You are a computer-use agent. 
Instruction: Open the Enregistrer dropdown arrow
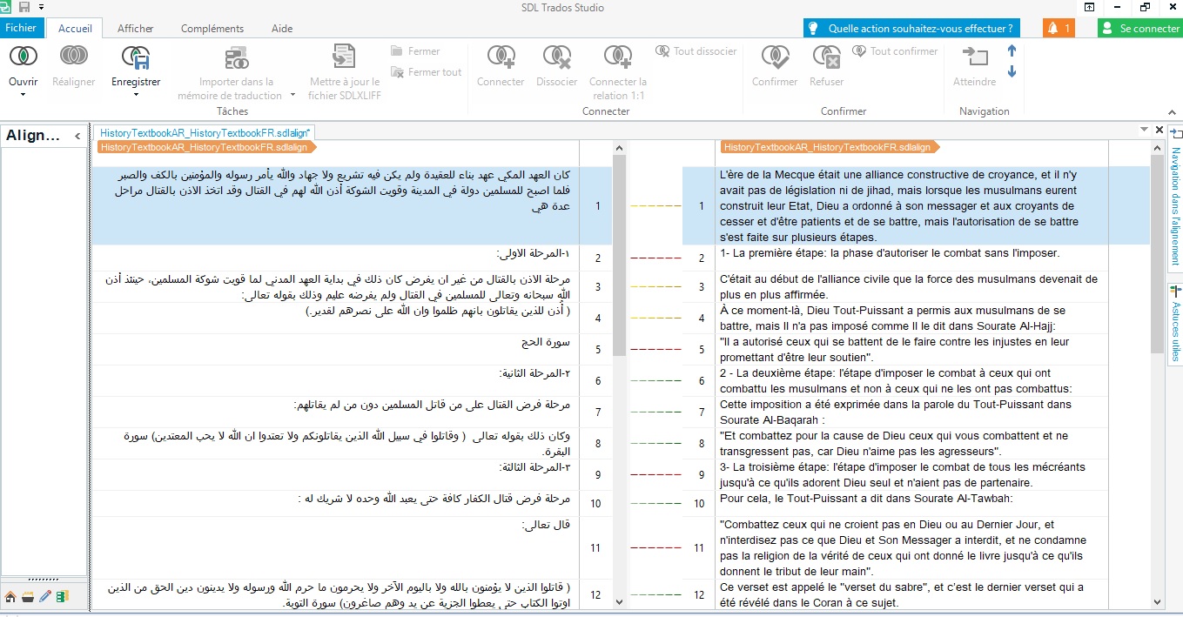click(136, 94)
